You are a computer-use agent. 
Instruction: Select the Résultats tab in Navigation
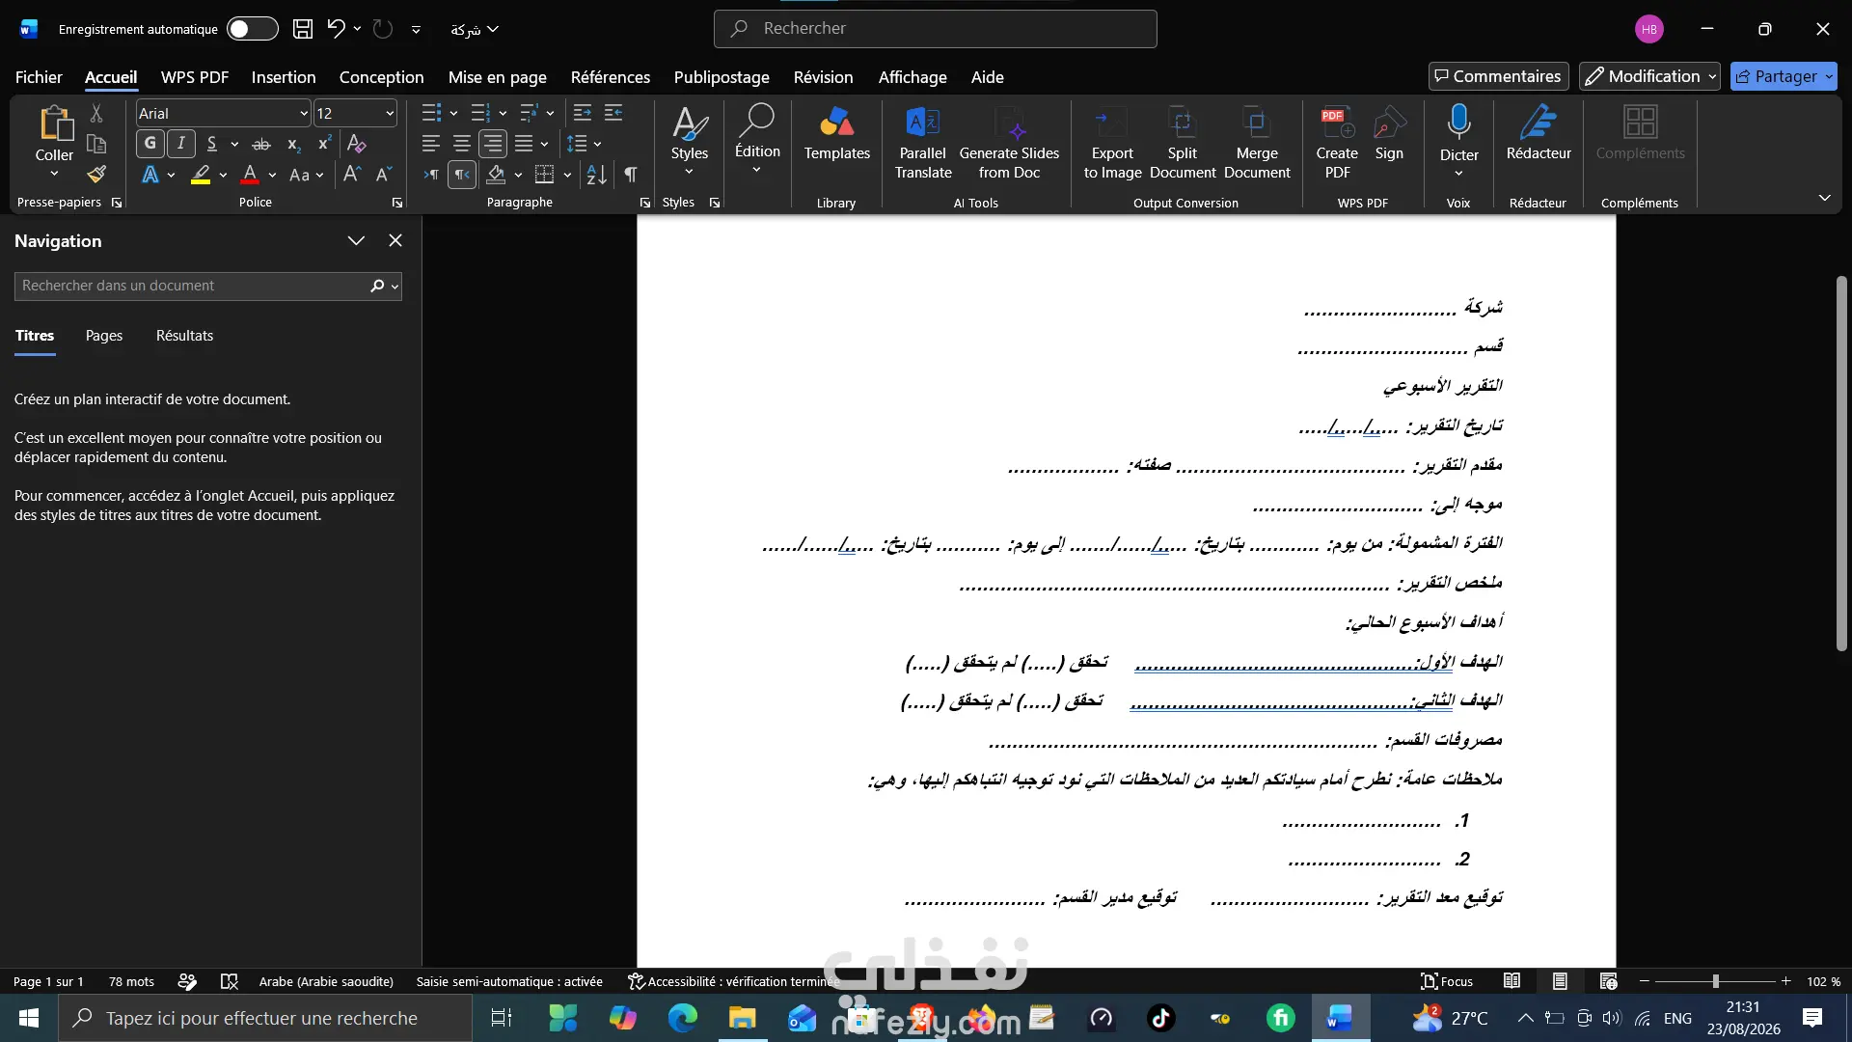click(x=184, y=336)
